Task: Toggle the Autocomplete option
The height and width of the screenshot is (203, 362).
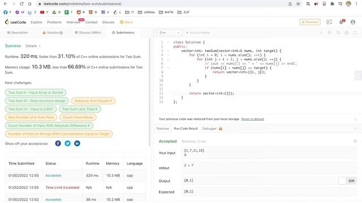Action: pyautogui.click(x=198, y=33)
